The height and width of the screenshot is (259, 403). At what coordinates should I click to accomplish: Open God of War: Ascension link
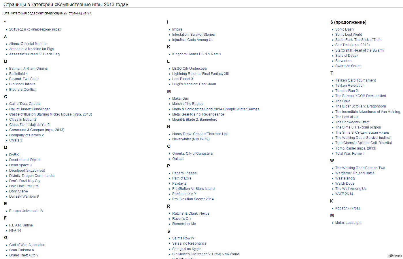[x=27, y=245]
